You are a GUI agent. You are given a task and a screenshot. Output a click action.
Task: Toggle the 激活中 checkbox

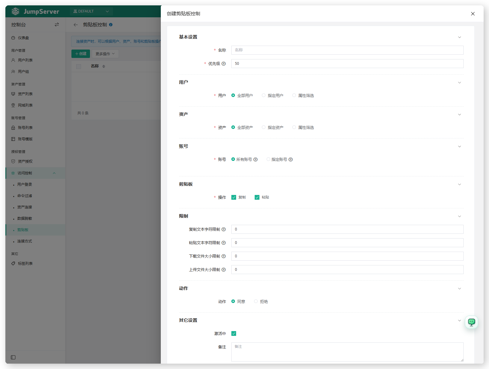(x=234, y=333)
